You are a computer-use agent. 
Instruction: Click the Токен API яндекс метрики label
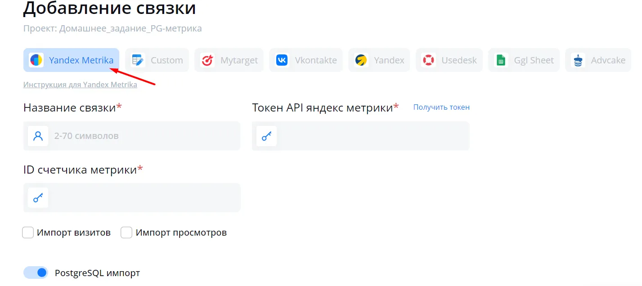[322, 107]
